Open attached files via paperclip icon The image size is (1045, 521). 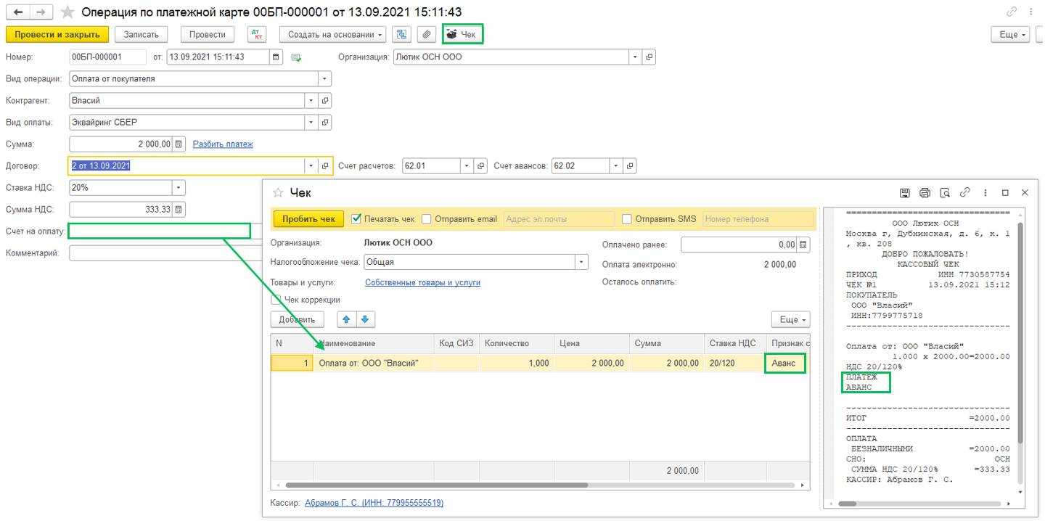[427, 34]
